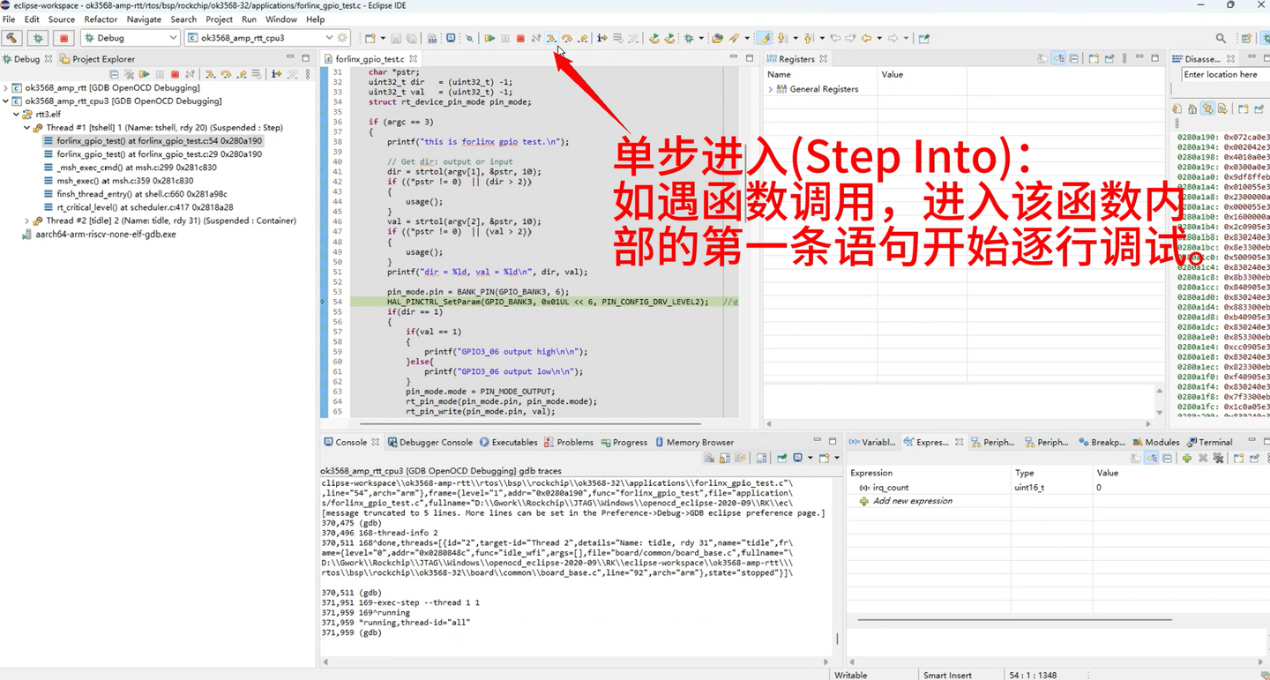
Task: Select the rt_critical_level() stack frame
Action: (x=138, y=207)
